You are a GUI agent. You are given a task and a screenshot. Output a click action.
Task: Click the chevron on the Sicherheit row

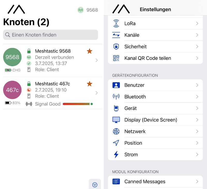(x=197, y=47)
